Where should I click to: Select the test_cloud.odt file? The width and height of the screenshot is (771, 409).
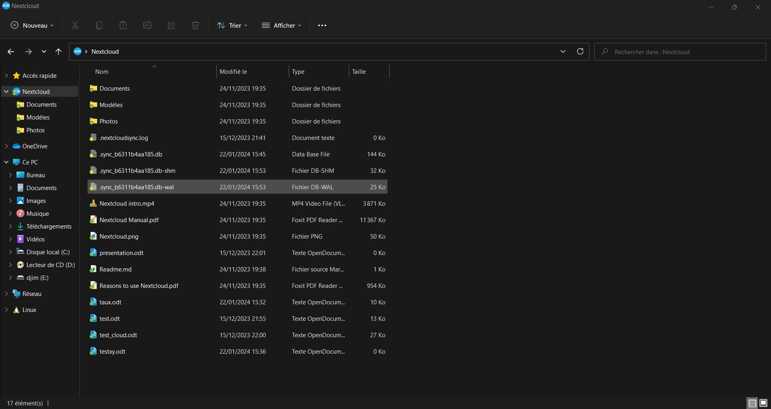tap(237, 335)
